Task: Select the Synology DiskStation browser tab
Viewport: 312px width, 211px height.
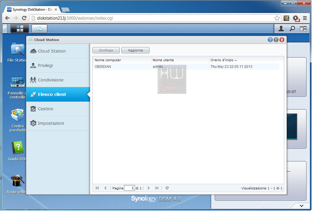Action: click(x=32, y=10)
